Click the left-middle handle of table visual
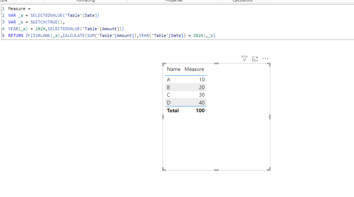Image resolution: width=354 pixels, height=197 pixels. (163, 117)
